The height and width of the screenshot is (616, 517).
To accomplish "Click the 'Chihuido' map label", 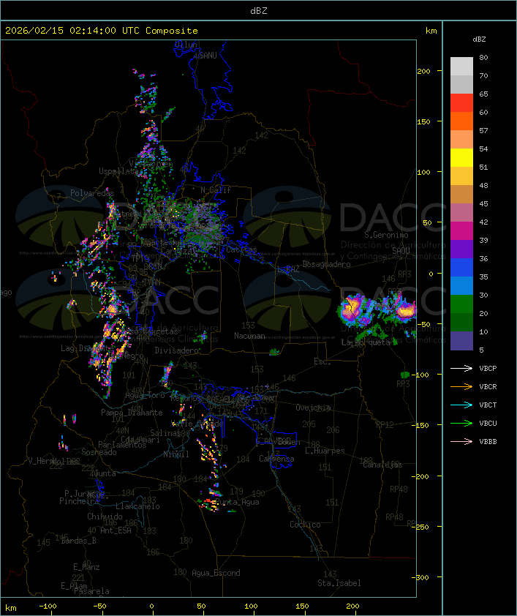I will click(105, 517).
